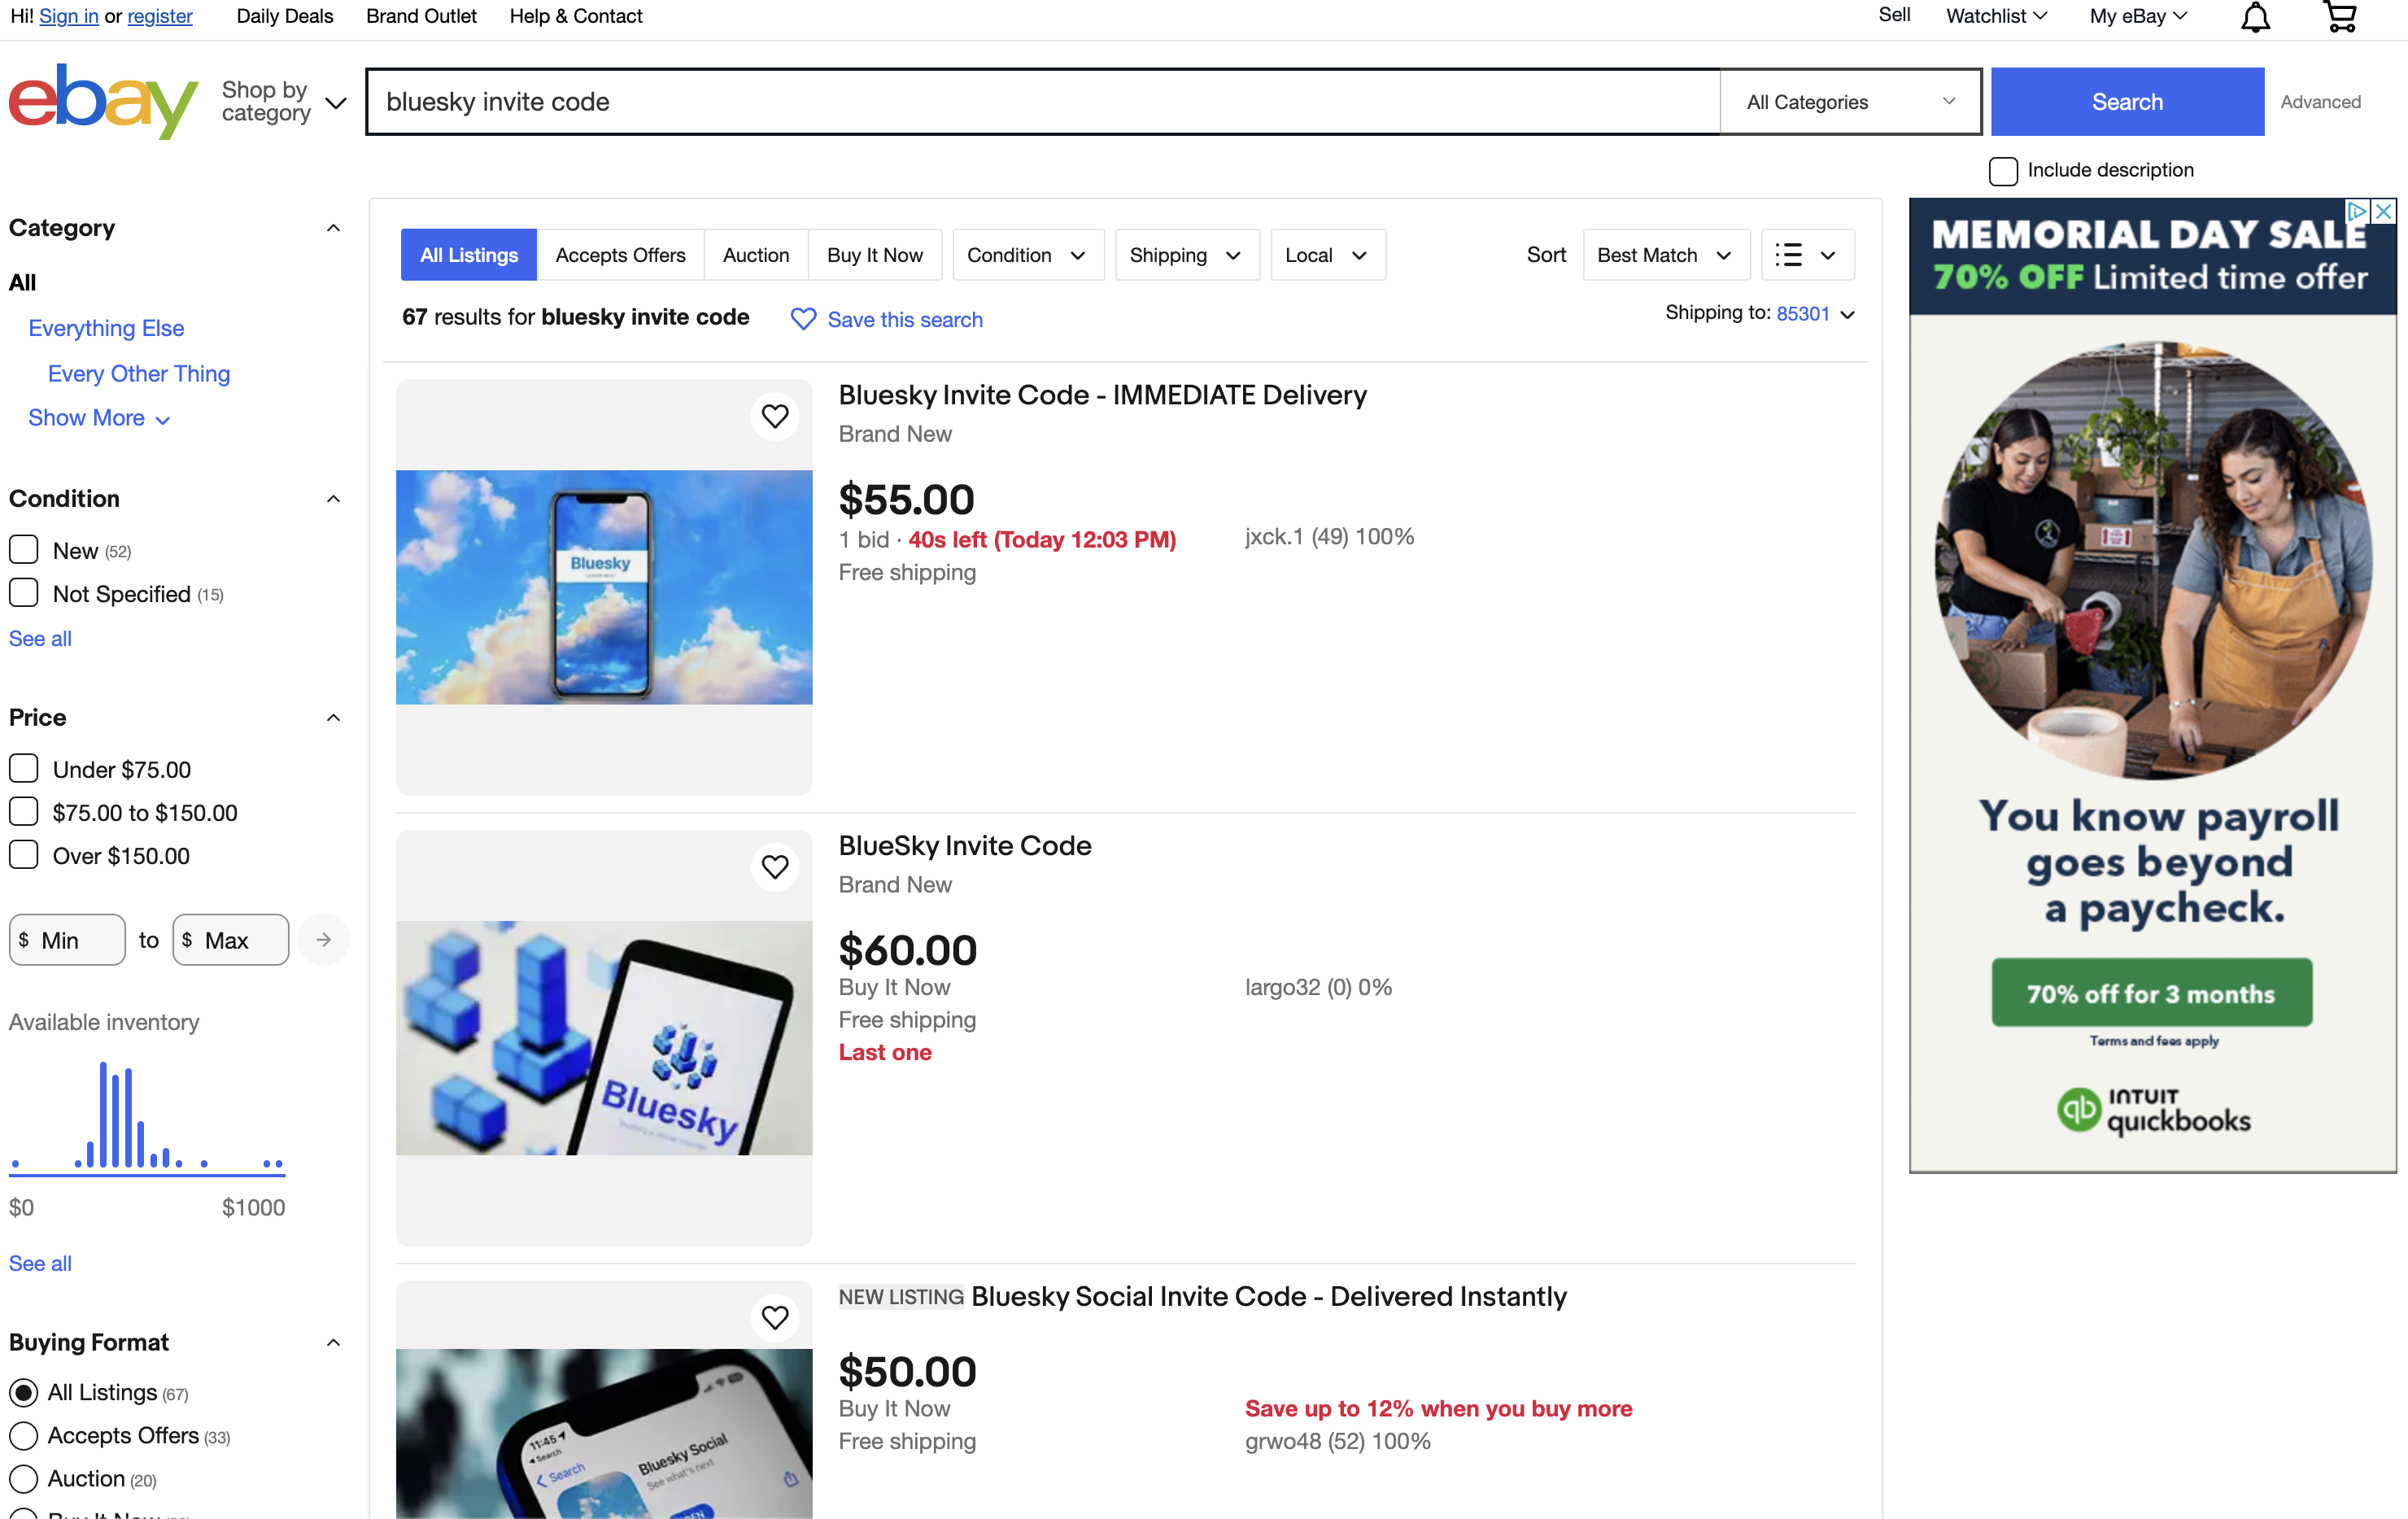The width and height of the screenshot is (2408, 1519).
Task: Expand the Shipping filter dropdown
Action: [x=1185, y=255]
